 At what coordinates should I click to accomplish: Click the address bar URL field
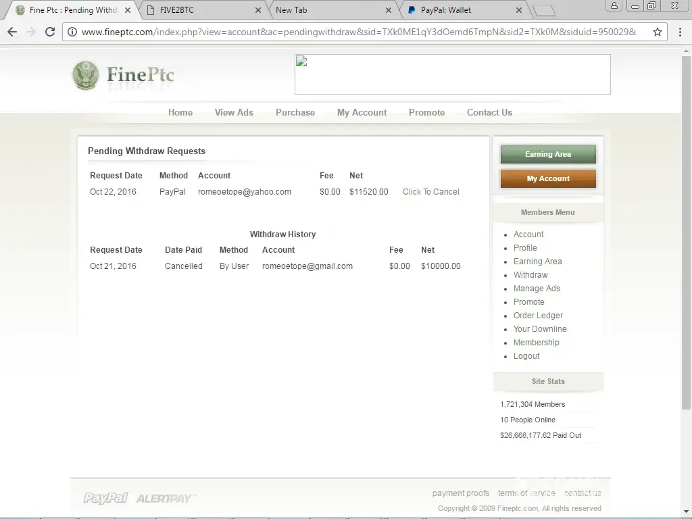pos(358,32)
